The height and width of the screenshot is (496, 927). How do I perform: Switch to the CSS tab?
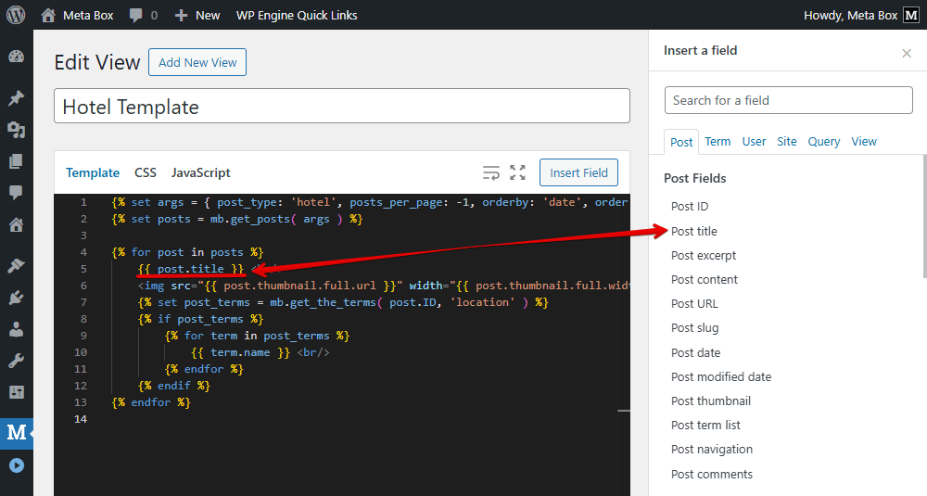click(x=146, y=172)
